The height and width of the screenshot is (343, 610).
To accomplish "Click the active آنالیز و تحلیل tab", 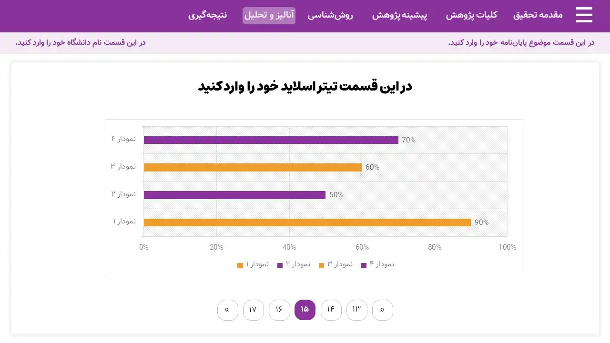I will (269, 15).
